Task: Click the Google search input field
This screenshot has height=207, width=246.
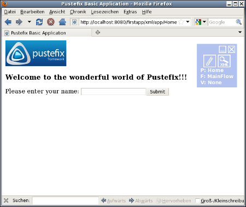Action: (221, 22)
